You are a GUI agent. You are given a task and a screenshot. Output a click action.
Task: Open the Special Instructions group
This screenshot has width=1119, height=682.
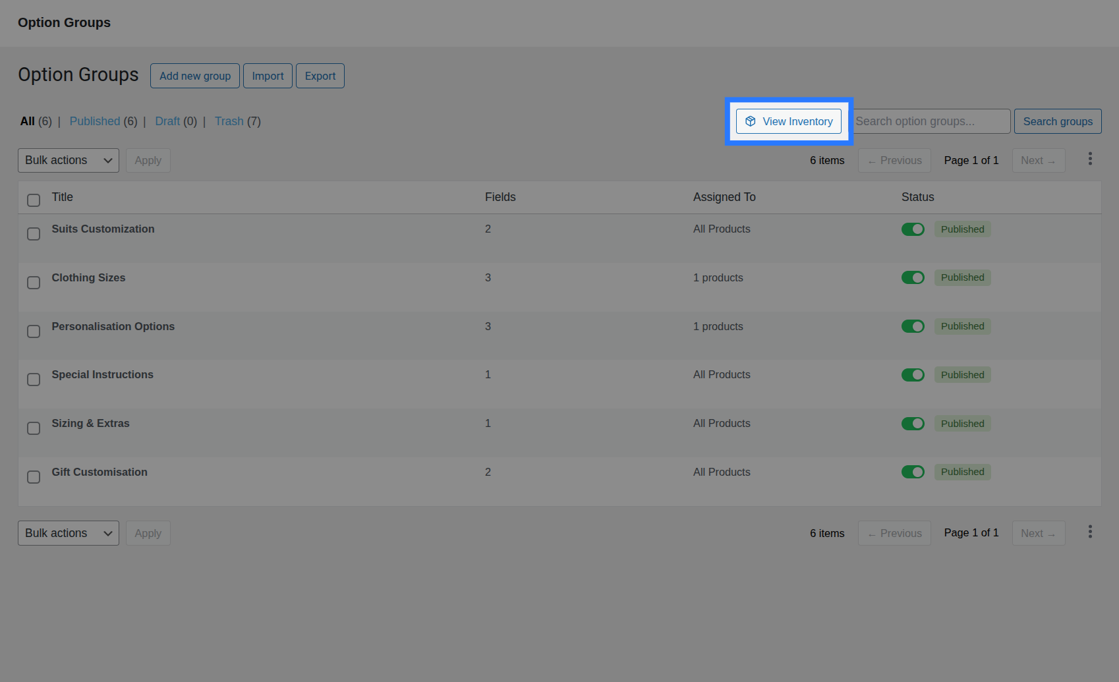(x=102, y=374)
